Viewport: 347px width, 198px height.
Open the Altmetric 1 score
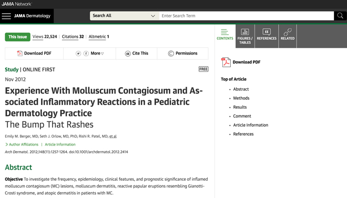pyautogui.click(x=99, y=37)
